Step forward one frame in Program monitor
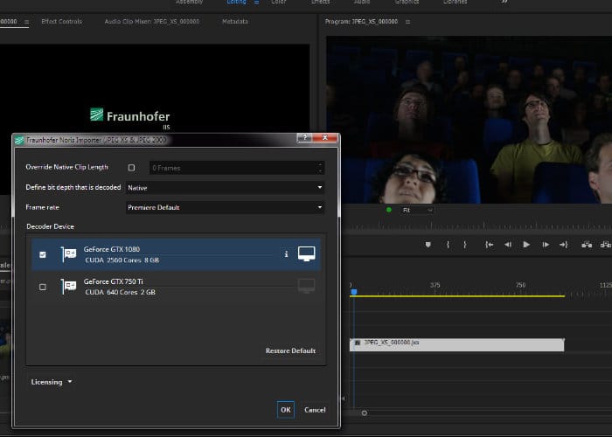Viewport: 612px width, 437px height. tap(546, 245)
